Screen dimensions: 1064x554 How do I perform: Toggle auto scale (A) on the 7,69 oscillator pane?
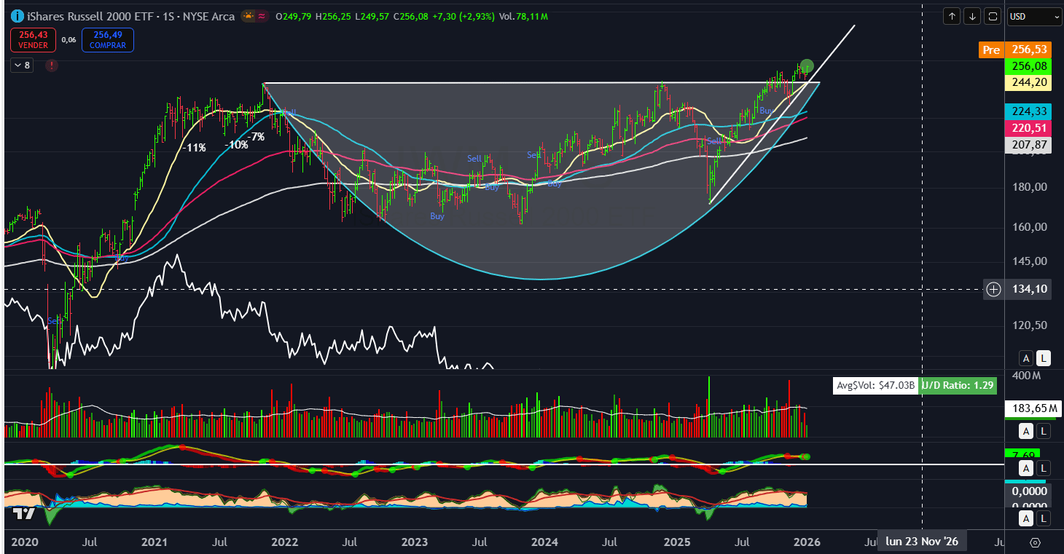[1026, 467]
